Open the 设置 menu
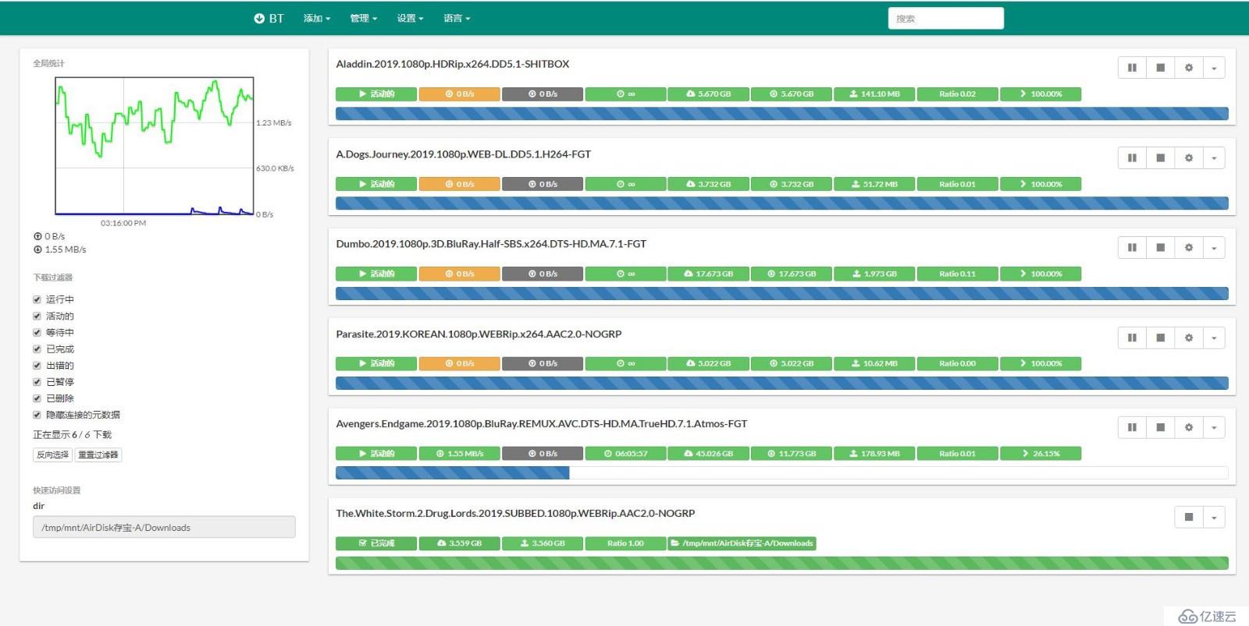Viewport: 1249px width, 626px height. coord(411,18)
